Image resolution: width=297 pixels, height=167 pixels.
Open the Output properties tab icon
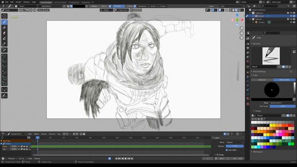[248, 48]
